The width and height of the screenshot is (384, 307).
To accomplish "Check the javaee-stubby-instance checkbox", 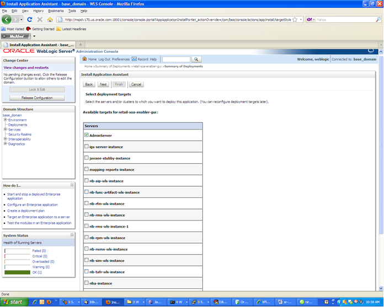I will [x=87, y=158].
